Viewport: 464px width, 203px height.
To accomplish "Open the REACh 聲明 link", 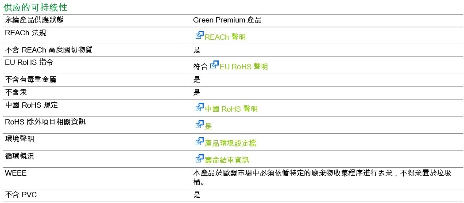I will tap(225, 37).
